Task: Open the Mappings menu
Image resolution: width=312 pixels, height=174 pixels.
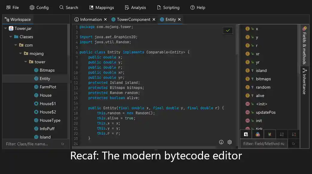Action: (102, 7)
